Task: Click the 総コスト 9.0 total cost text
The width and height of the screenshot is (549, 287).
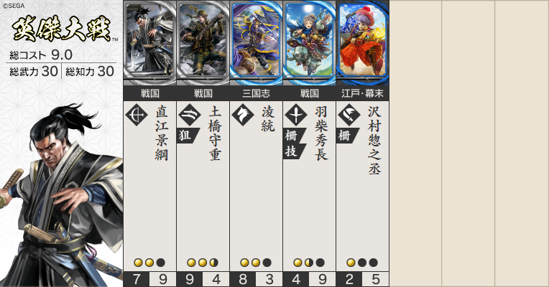Action: tap(41, 55)
